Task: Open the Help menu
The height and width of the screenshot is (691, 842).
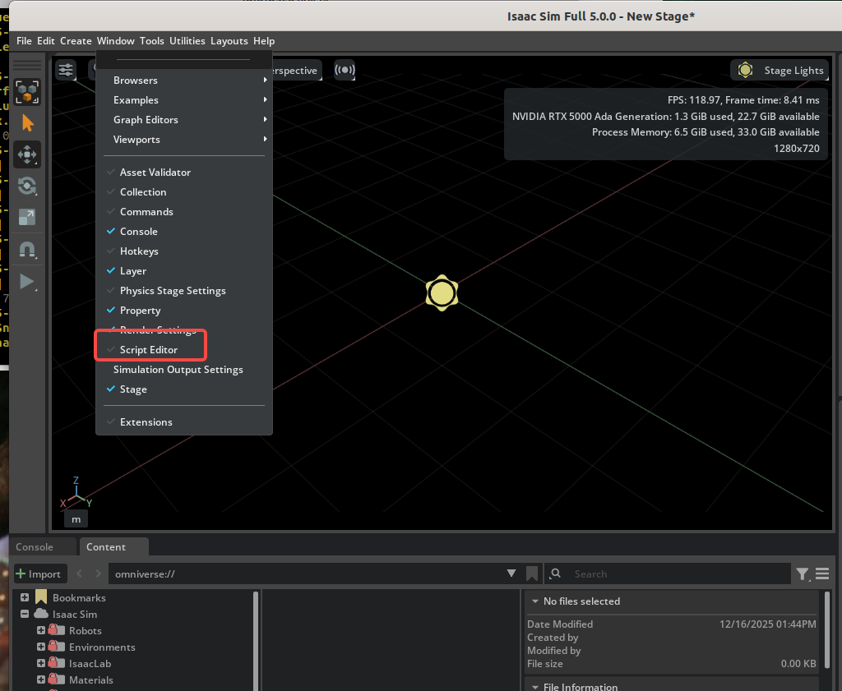Action: 264,41
